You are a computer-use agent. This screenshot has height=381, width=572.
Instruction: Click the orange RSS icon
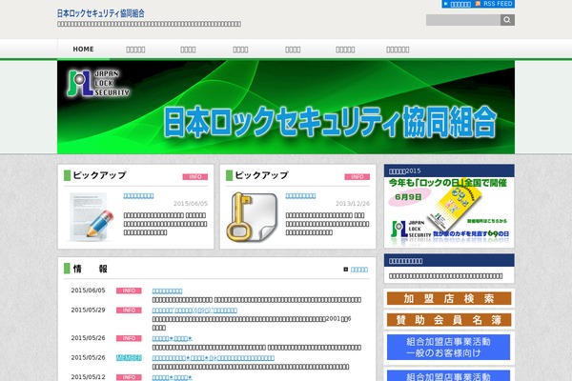tap(478, 4)
